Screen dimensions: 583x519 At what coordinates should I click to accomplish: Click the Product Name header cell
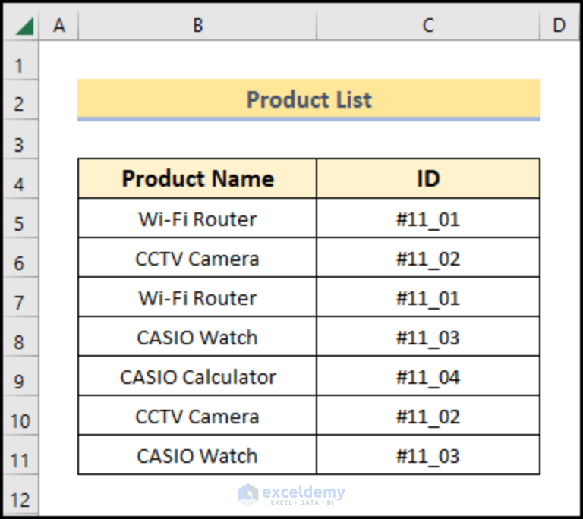[x=197, y=178]
